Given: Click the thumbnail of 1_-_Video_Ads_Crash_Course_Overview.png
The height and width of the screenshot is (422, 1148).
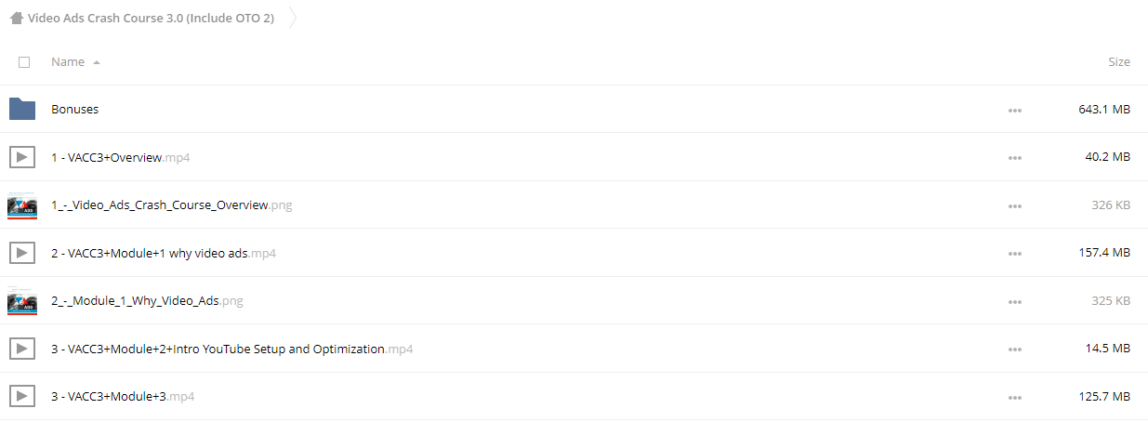Looking at the screenshot, I should coord(22,205).
